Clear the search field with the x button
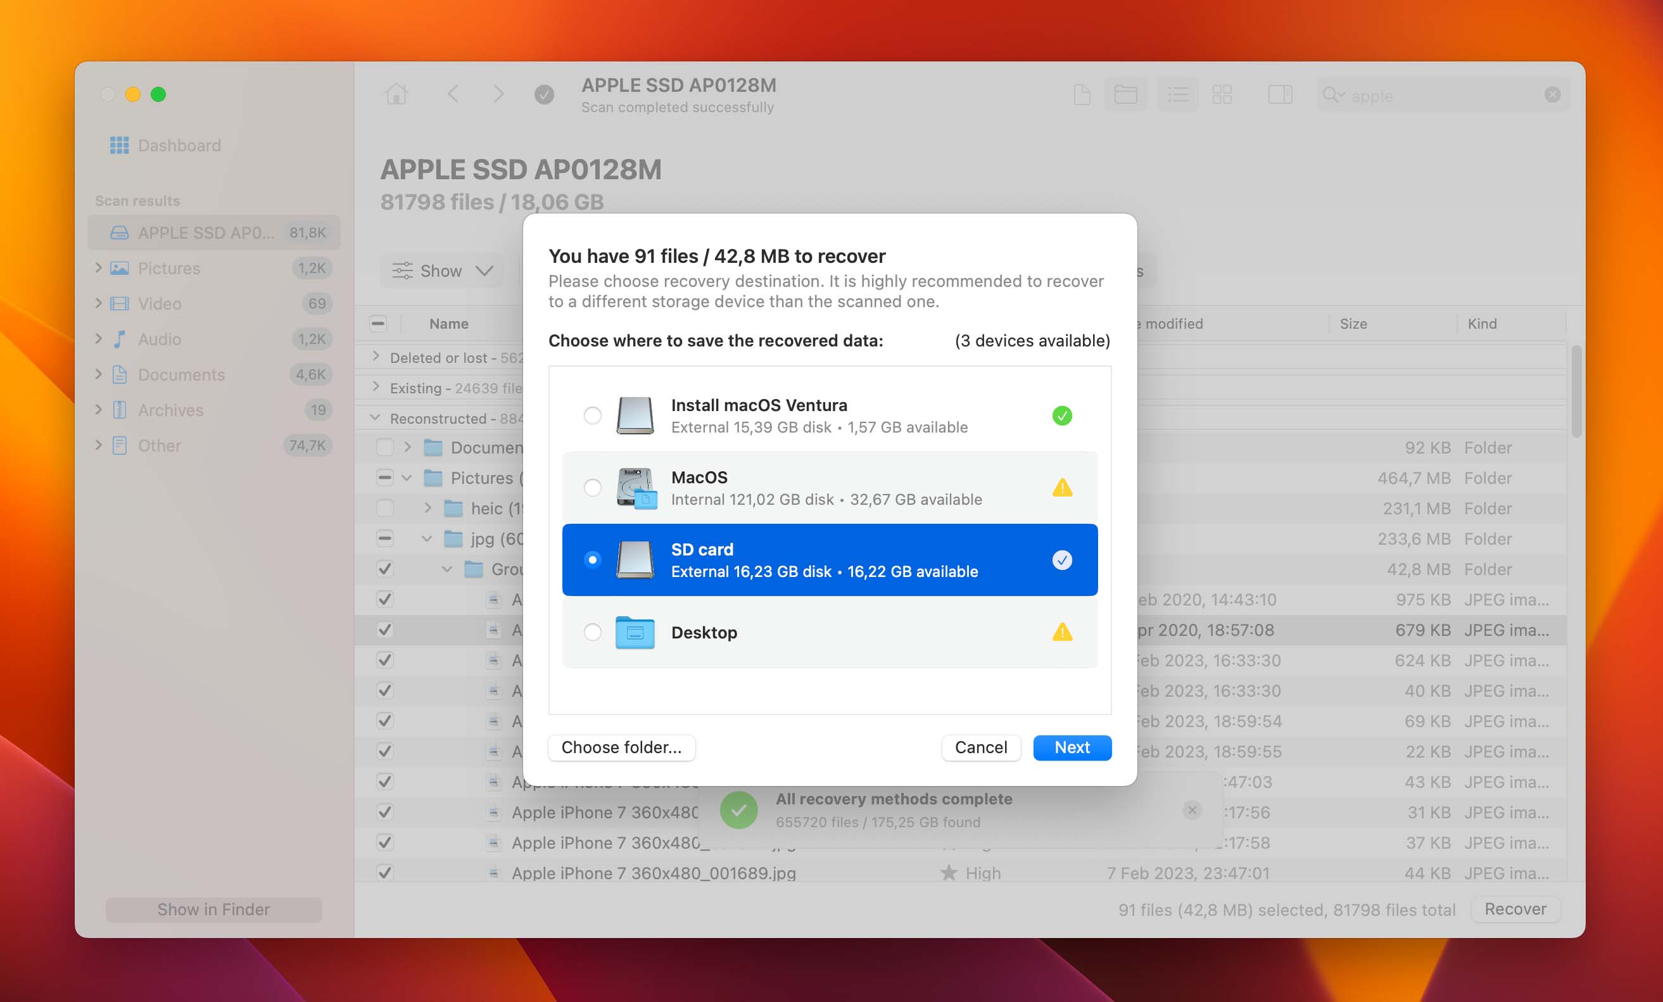The height and width of the screenshot is (1002, 1663). tap(1552, 95)
